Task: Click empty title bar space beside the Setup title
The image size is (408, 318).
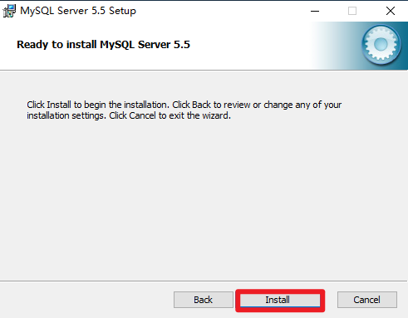Action: click(222, 11)
